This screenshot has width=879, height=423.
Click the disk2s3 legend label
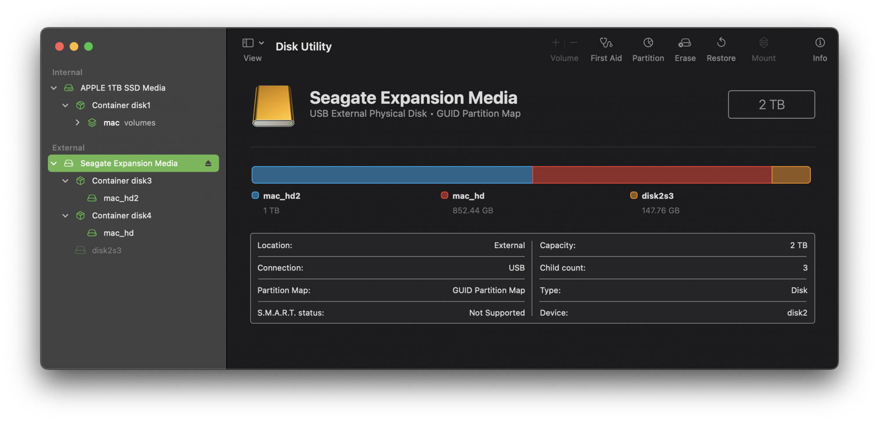[x=657, y=196]
